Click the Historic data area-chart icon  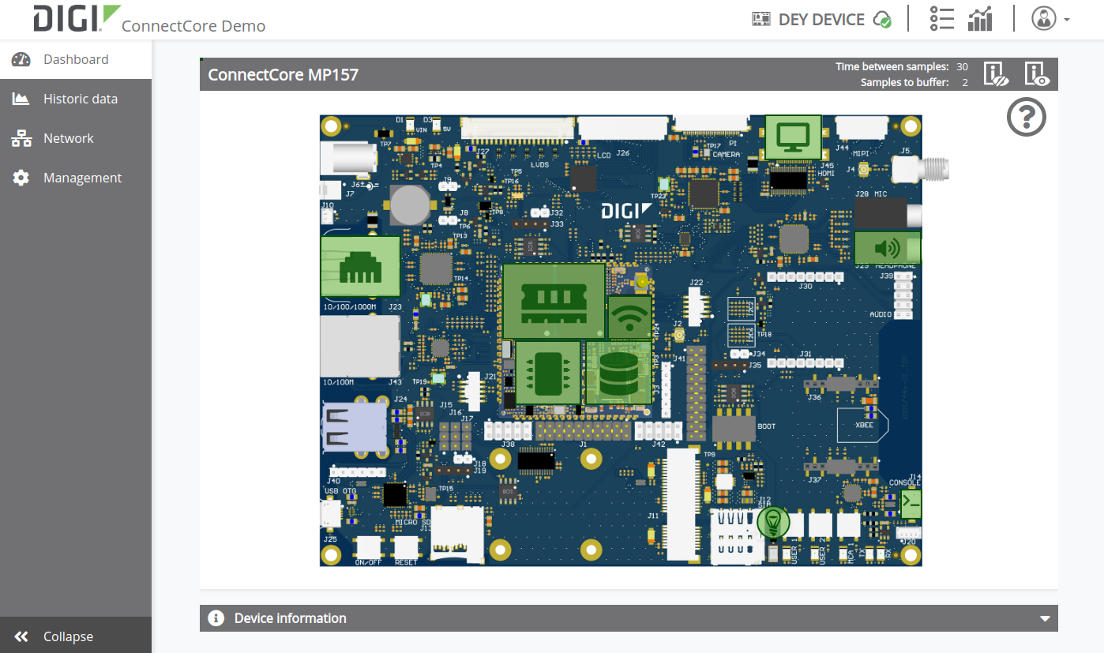click(21, 99)
